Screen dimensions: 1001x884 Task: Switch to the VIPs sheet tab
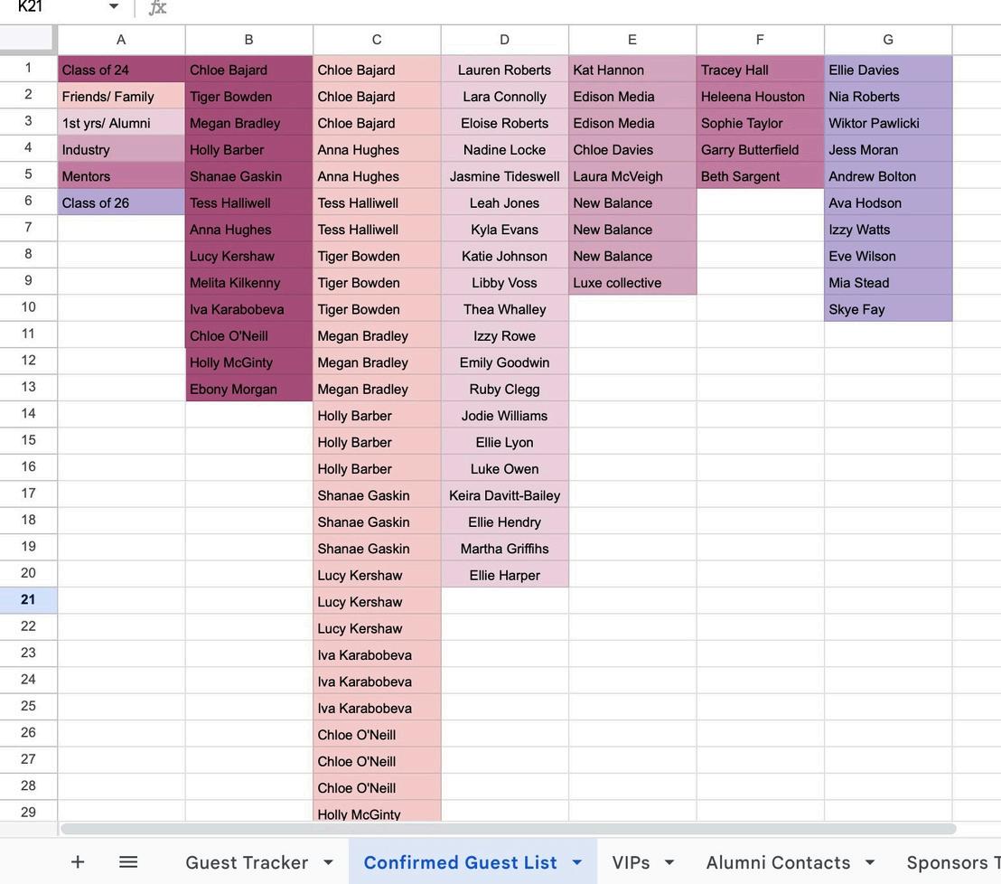point(631,863)
